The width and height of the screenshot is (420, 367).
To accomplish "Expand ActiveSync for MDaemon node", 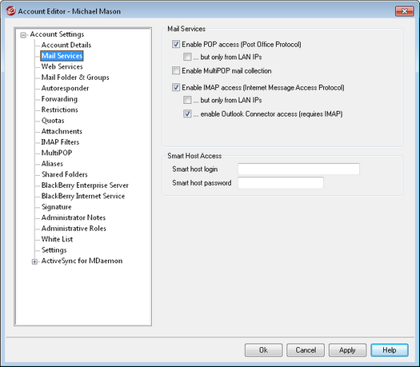I will point(34,261).
